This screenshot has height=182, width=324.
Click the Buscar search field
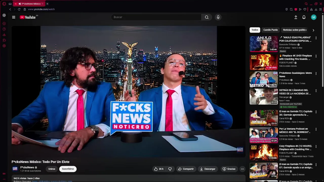pos(156,17)
